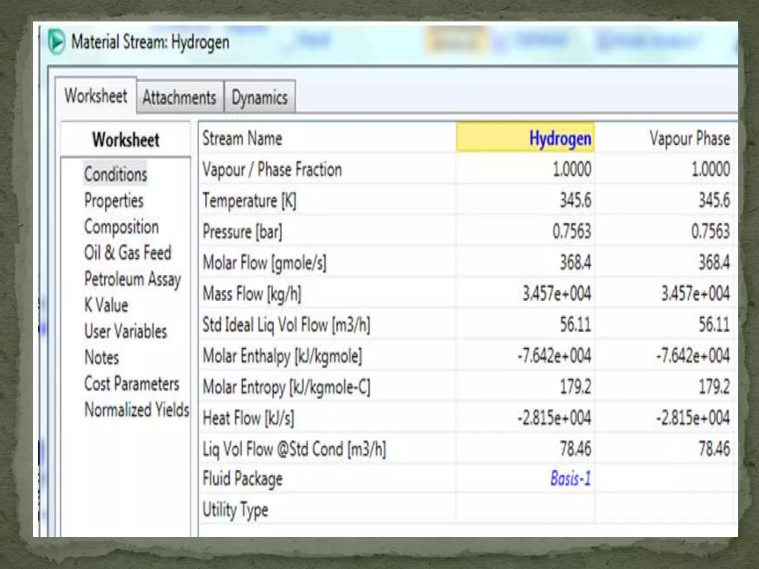
Task: Click Vapour Phase heat flow -2.815e+004
Action: click(693, 417)
